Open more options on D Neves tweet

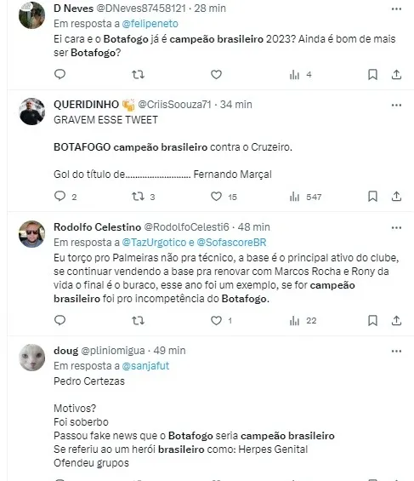click(x=396, y=9)
